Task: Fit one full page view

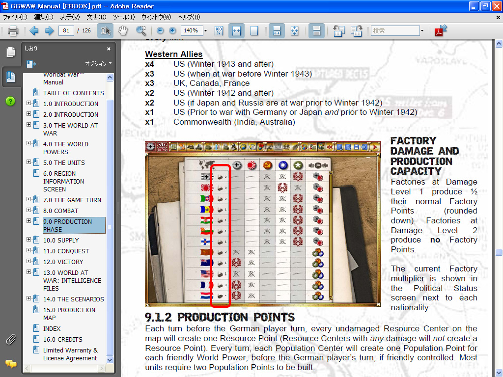Action: tap(254, 31)
